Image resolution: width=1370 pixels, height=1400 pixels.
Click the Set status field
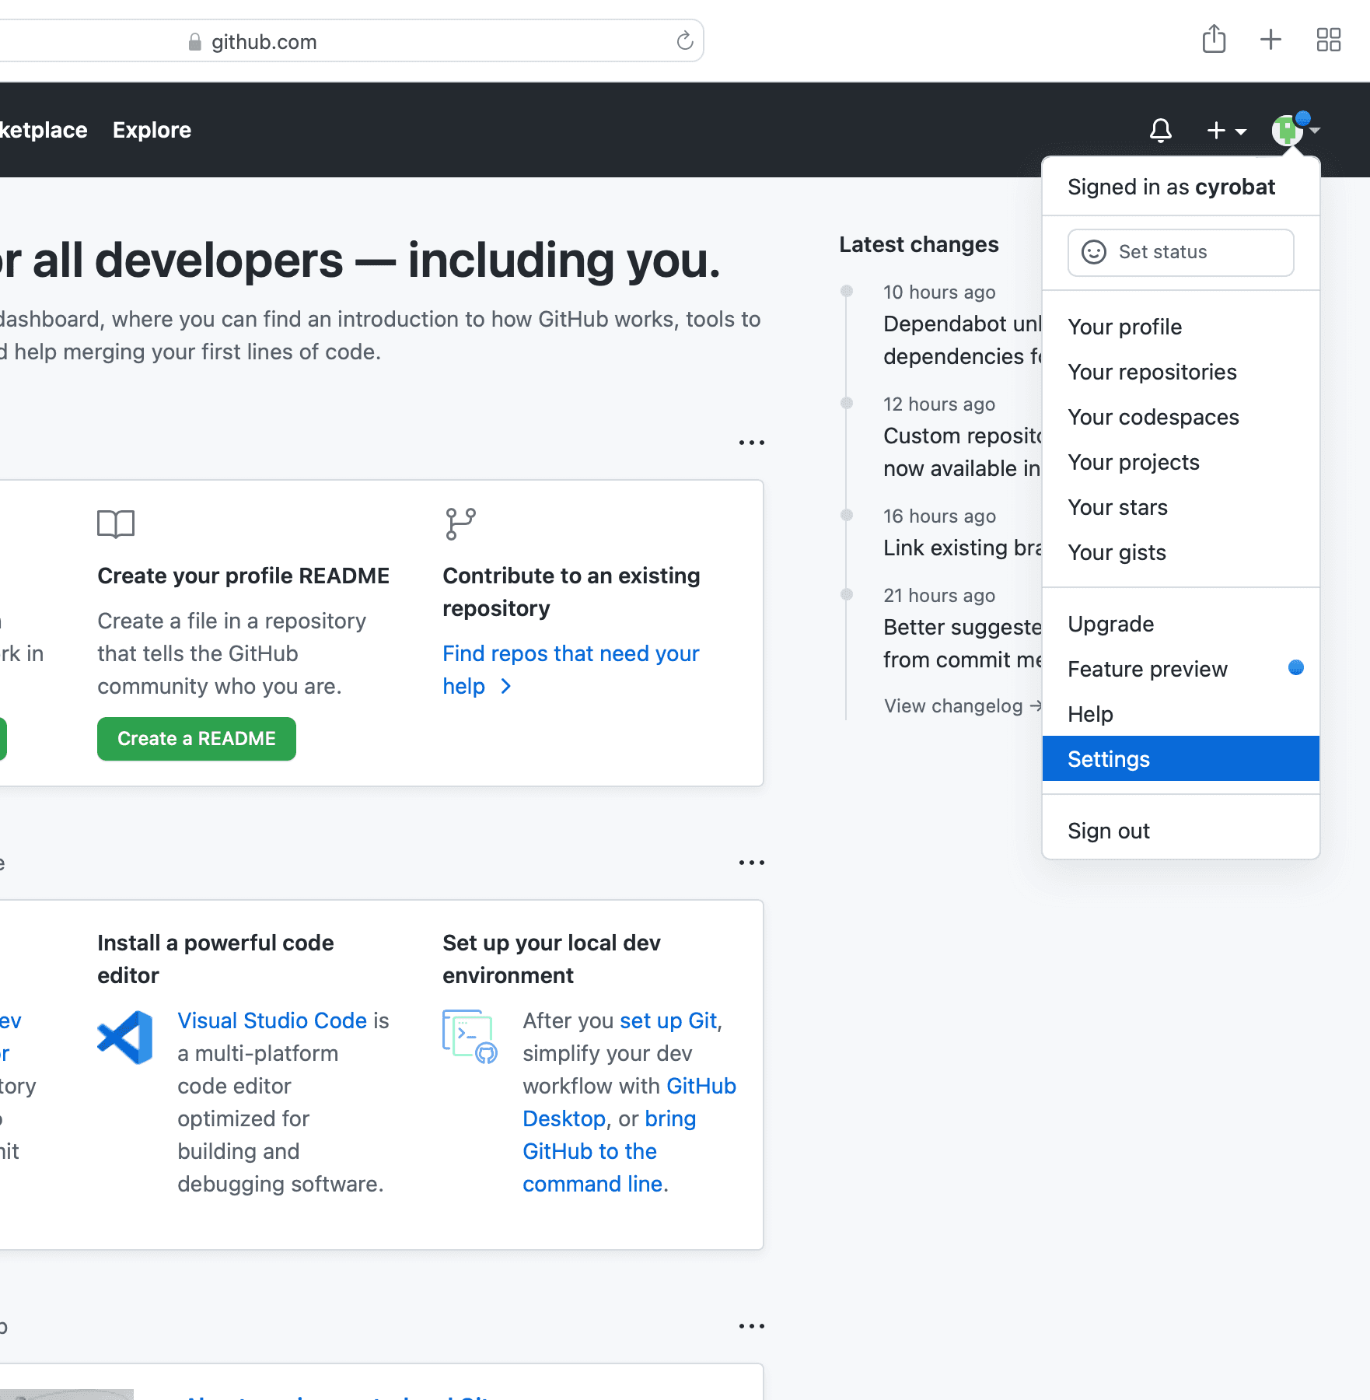click(x=1180, y=252)
